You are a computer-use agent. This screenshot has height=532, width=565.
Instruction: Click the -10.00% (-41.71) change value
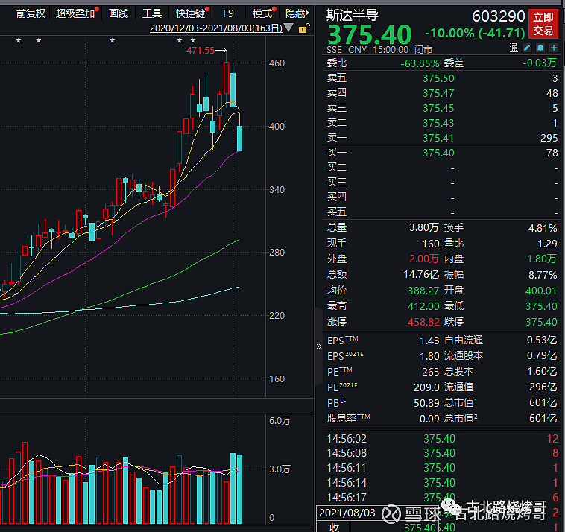[475, 33]
